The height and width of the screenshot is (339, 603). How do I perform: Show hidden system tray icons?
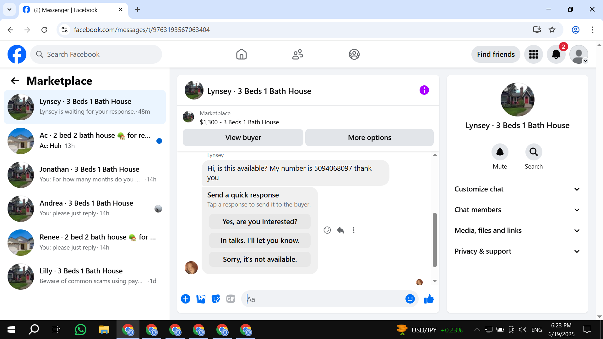(477, 330)
